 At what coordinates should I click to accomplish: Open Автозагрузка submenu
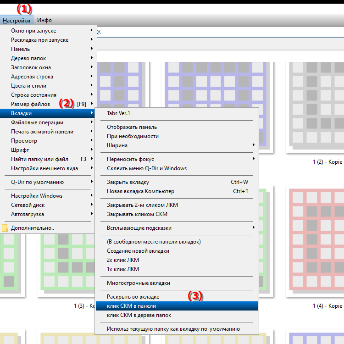pos(48,214)
